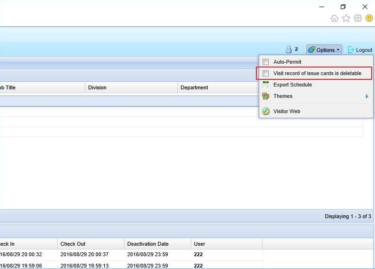
Task: Restore down the browser window
Action: (343, 7)
